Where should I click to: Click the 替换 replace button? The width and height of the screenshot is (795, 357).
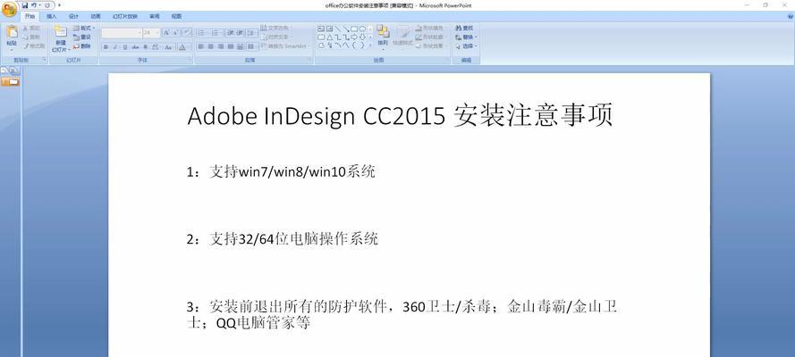click(464, 37)
